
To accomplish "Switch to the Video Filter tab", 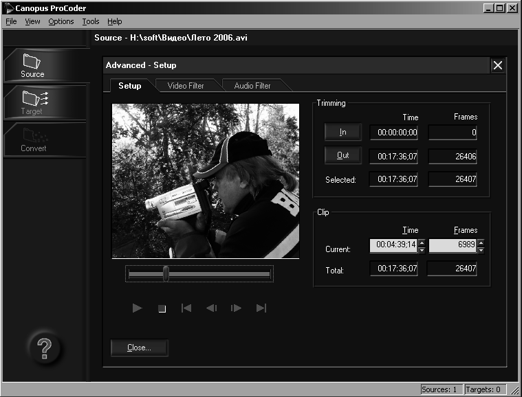I will (x=186, y=86).
